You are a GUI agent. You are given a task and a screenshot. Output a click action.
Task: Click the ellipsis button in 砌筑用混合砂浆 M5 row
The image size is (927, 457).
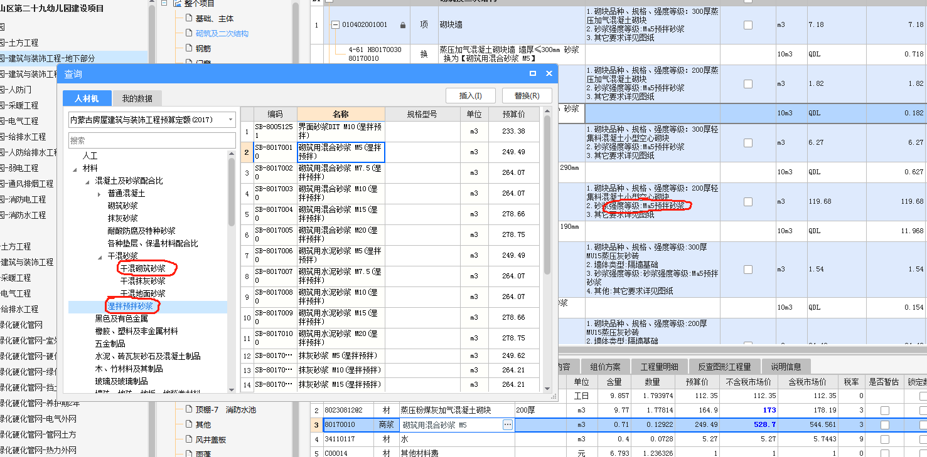507,425
